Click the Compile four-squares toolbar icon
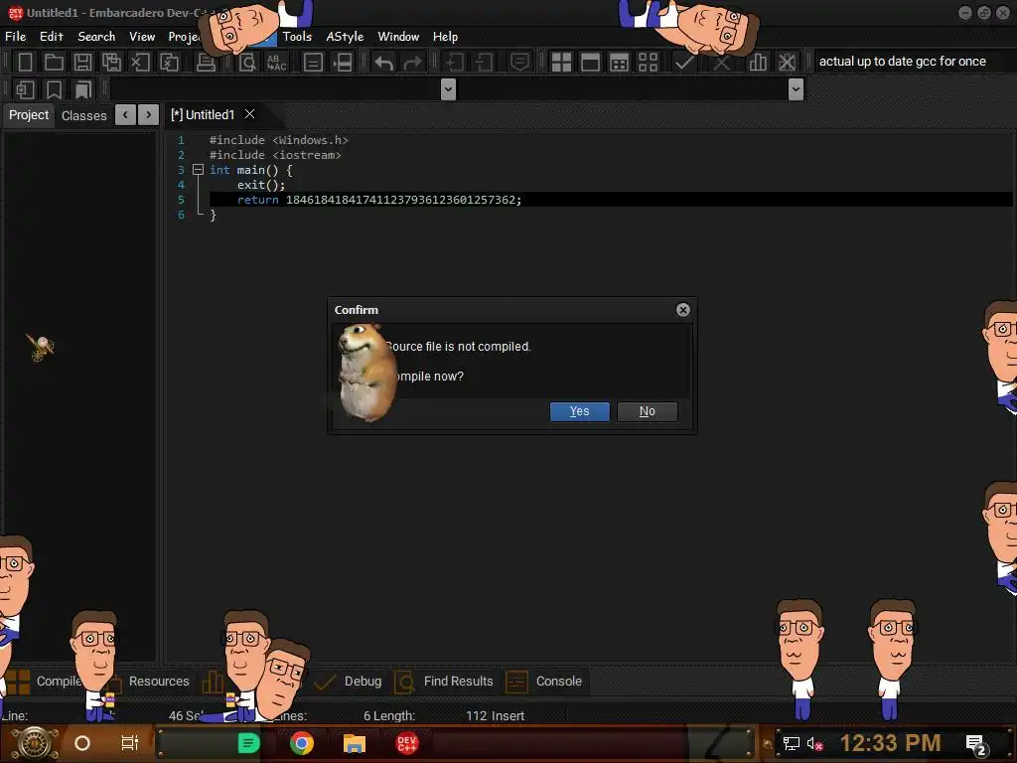The width and height of the screenshot is (1017, 763). click(561, 63)
